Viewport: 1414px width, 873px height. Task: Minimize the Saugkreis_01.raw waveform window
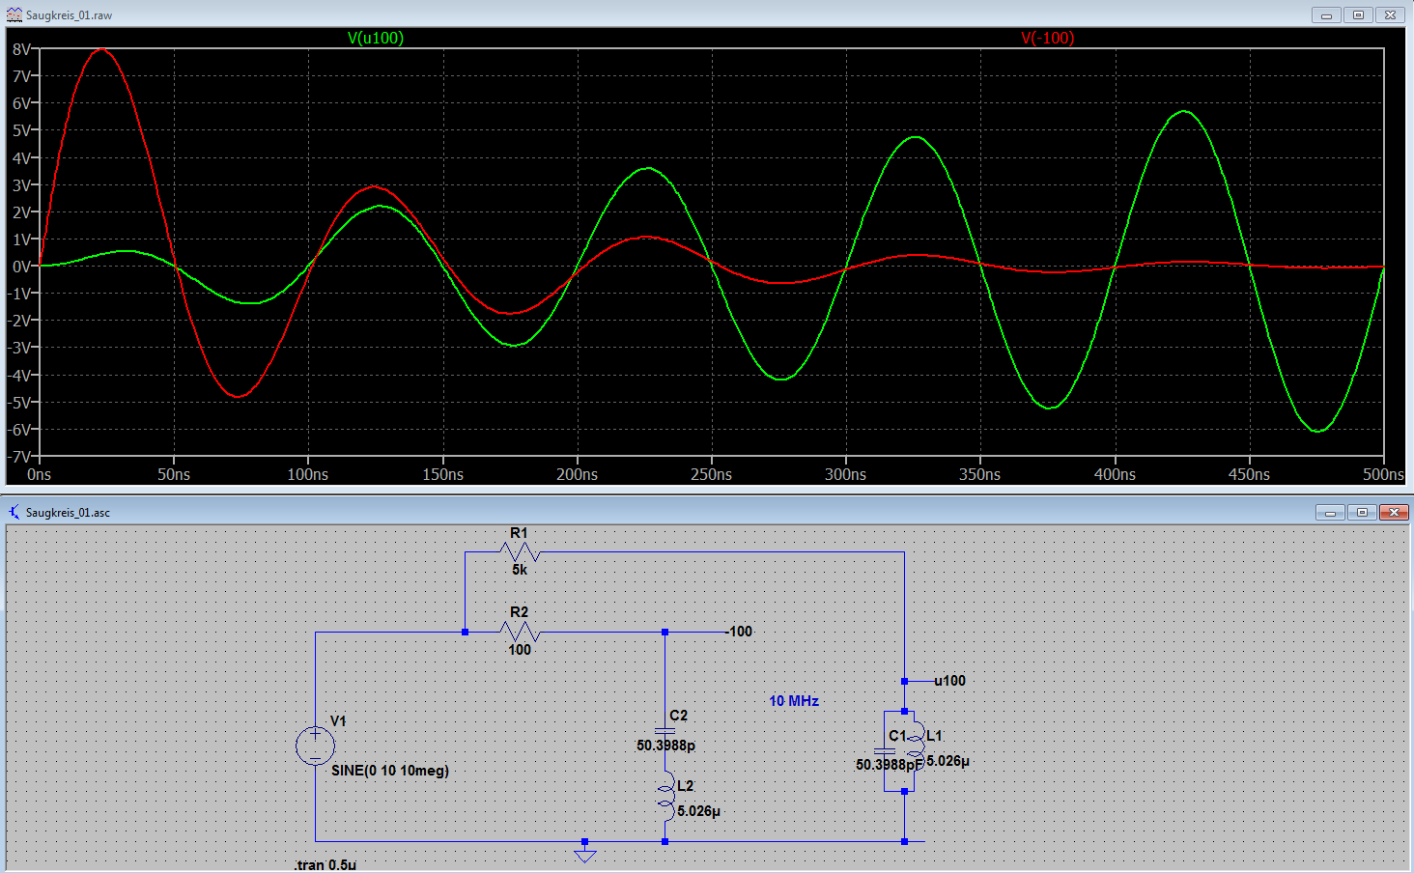coord(1326,15)
